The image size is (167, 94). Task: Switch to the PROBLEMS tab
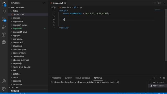coord(56,78)
